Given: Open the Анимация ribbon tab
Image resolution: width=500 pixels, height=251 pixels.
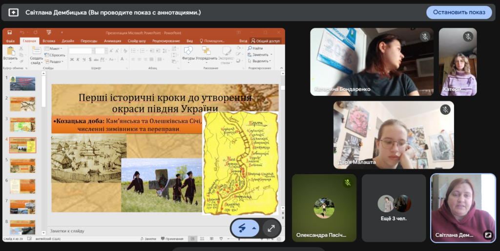Looking at the screenshot, I should click(112, 41).
